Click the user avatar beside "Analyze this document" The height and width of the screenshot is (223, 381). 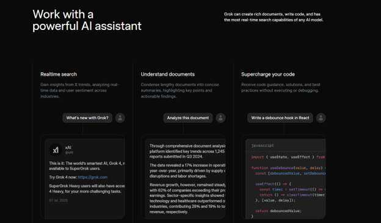tap(220, 118)
